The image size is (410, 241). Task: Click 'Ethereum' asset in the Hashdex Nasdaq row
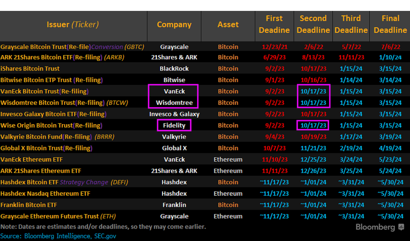(x=228, y=194)
